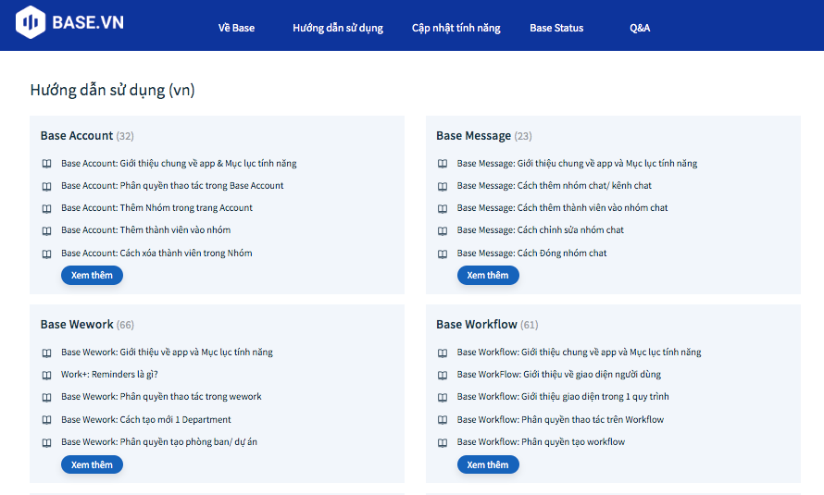Click book icon beside Giới thiệu giao diện trong 1 quy trình
Screen dimensions: 824x495
443,397
